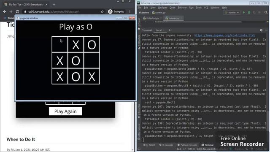The image size is (270, 152).
Task: Click the Search Everywhere magnifier in PyCharm
Action: pos(266,12)
